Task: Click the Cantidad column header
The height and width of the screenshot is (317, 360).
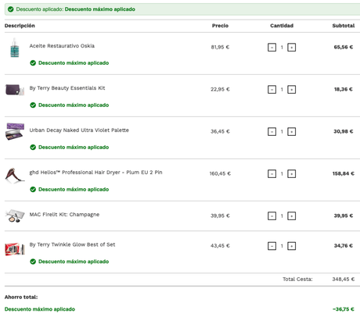Action: 282,26
